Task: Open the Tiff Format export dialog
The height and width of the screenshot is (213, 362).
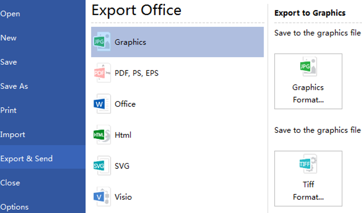Action: pyautogui.click(x=308, y=179)
